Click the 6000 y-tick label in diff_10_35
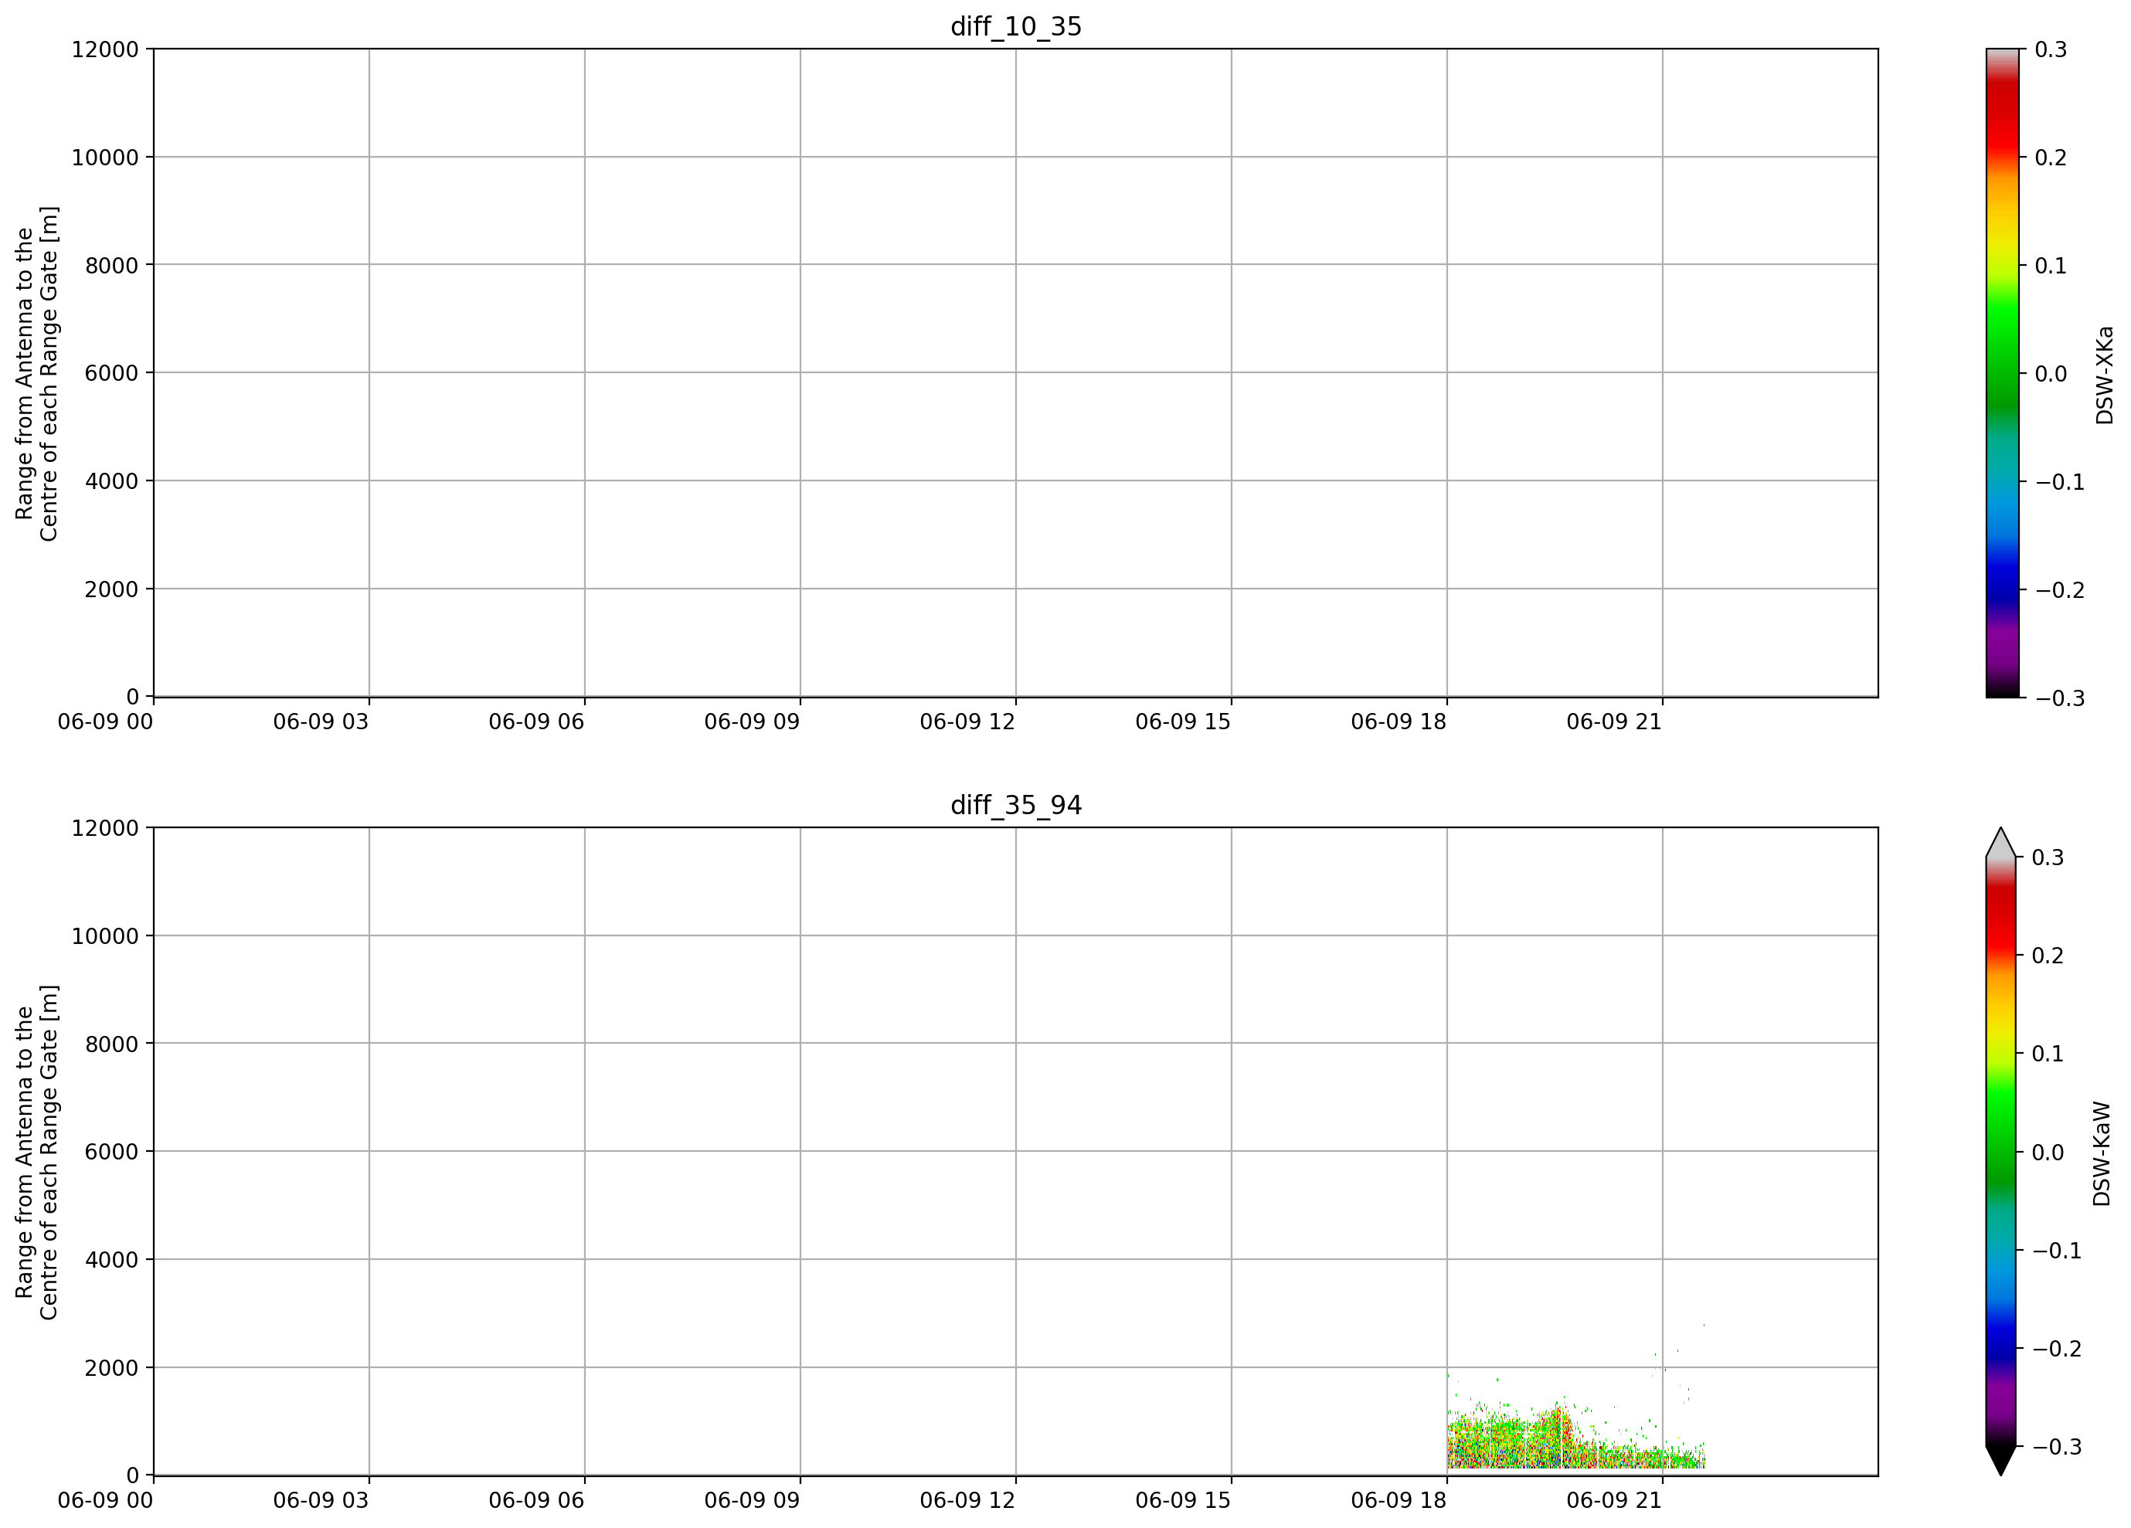 coord(112,373)
